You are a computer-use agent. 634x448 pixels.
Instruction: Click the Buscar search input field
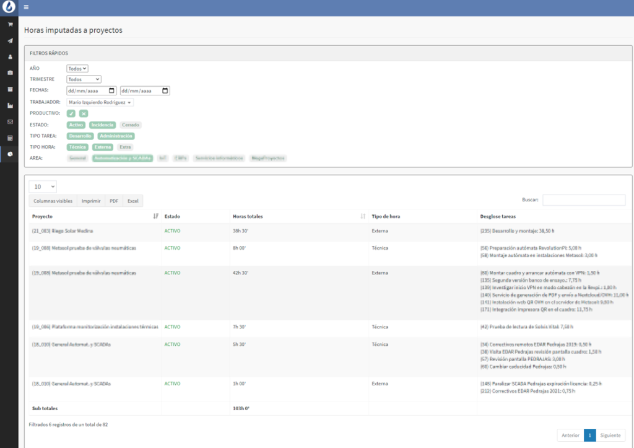point(584,200)
